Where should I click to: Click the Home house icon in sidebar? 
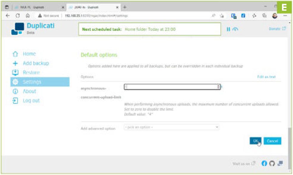point(15,54)
